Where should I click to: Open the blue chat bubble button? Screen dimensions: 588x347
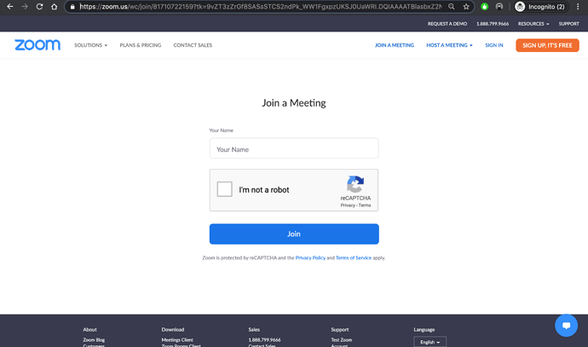click(x=566, y=325)
